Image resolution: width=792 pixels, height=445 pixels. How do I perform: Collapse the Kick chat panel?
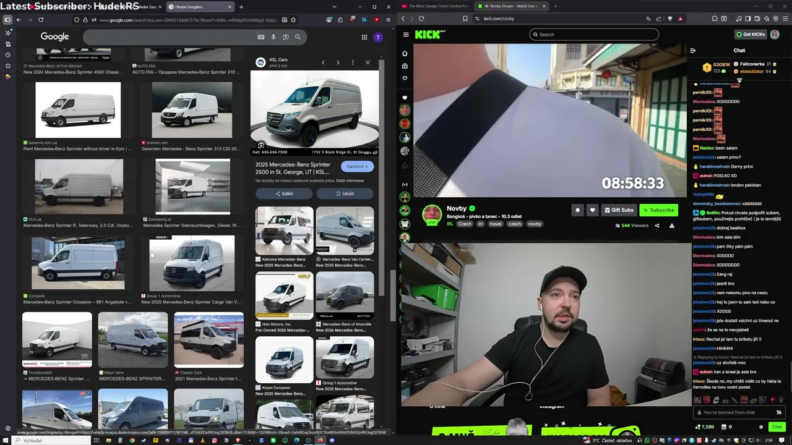(692, 51)
